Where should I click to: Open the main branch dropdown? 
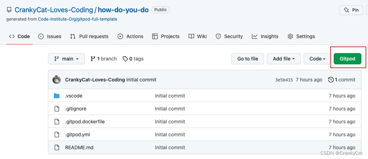point(66,59)
